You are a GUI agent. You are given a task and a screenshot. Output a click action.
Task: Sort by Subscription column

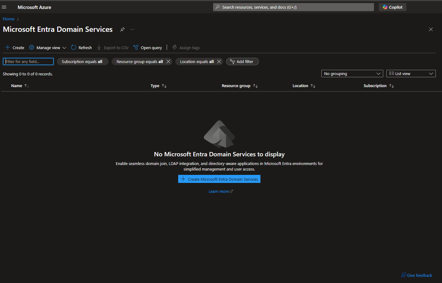point(391,86)
